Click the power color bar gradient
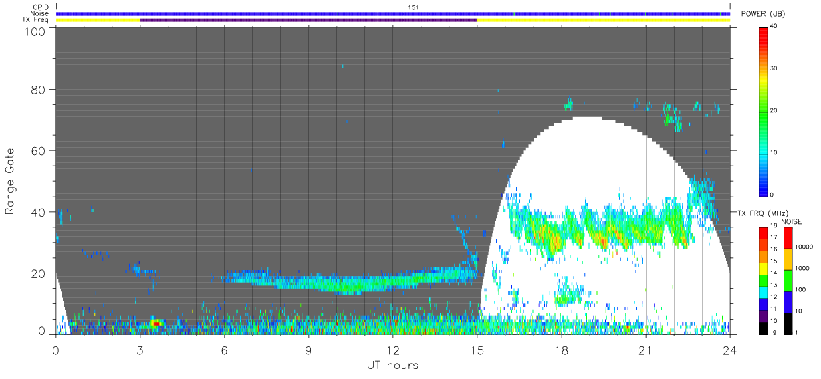The image size is (821, 379). click(x=764, y=111)
